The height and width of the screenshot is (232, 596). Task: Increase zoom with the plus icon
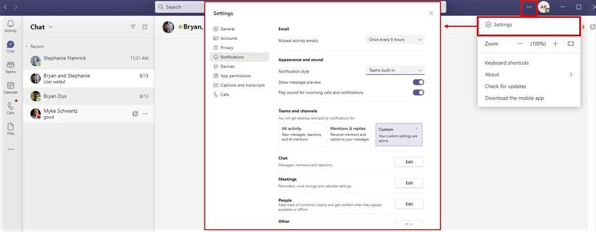click(555, 44)
